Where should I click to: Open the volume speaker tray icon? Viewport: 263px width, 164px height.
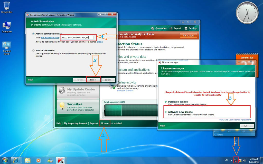pos(245,160)
